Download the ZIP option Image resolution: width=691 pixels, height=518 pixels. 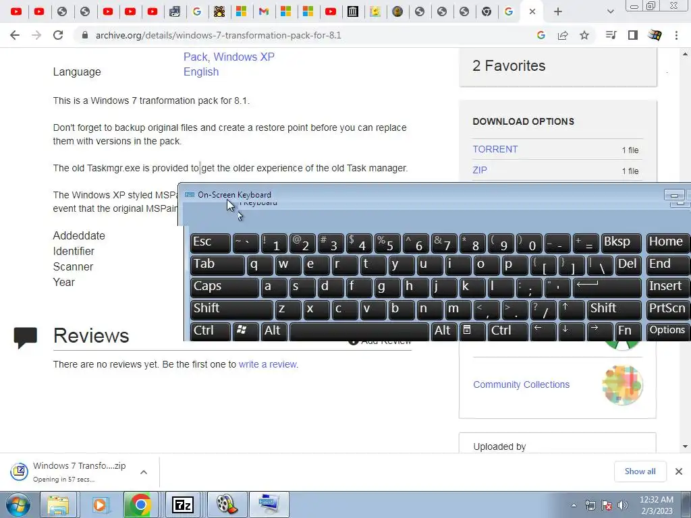[480, 170]
